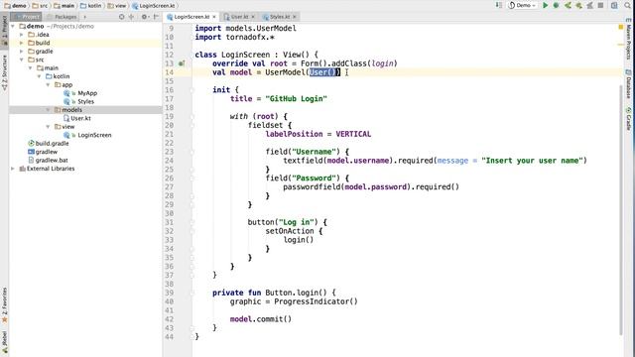Click the Stop square icon in toolbar
The height and width of the screenshot is (357, 635).
(600, 5)
